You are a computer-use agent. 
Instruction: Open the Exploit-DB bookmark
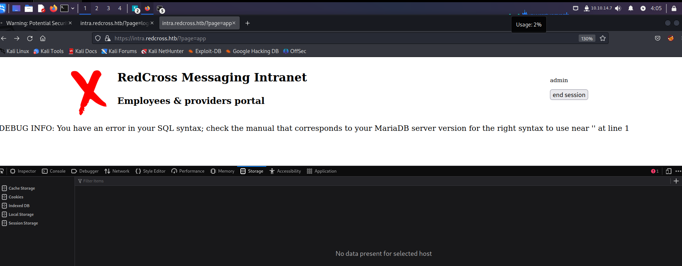click(x=205, y=51)
